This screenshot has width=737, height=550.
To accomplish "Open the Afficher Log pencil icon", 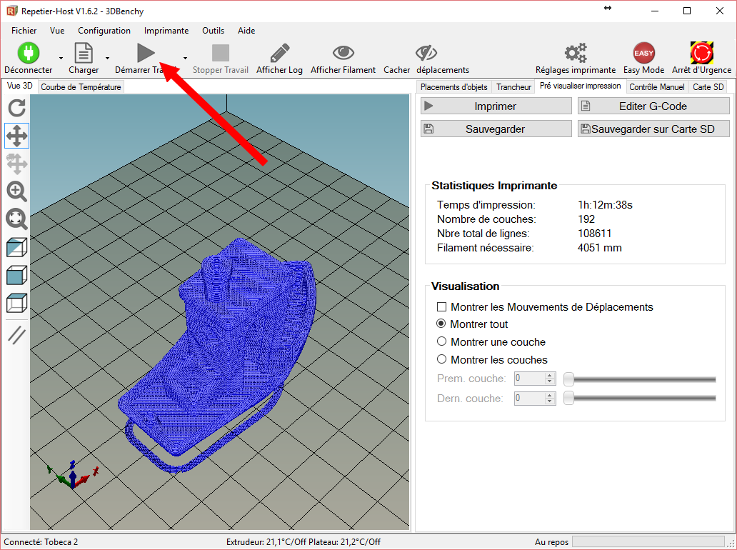I will [279, 53].
